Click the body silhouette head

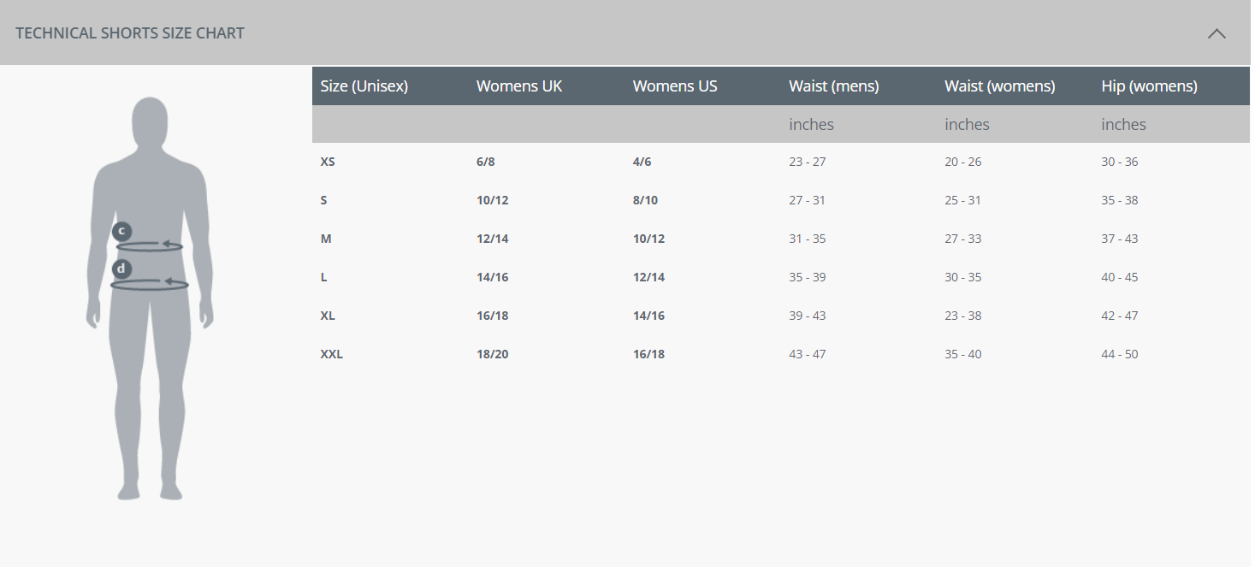(x=150, y=120)
